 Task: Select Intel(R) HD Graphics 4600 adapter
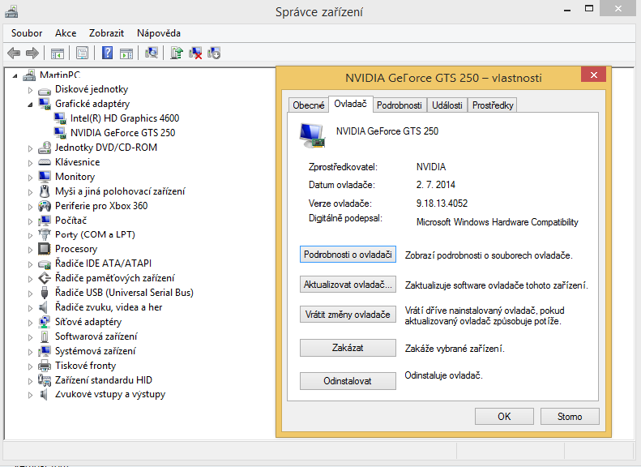(124, 118)
